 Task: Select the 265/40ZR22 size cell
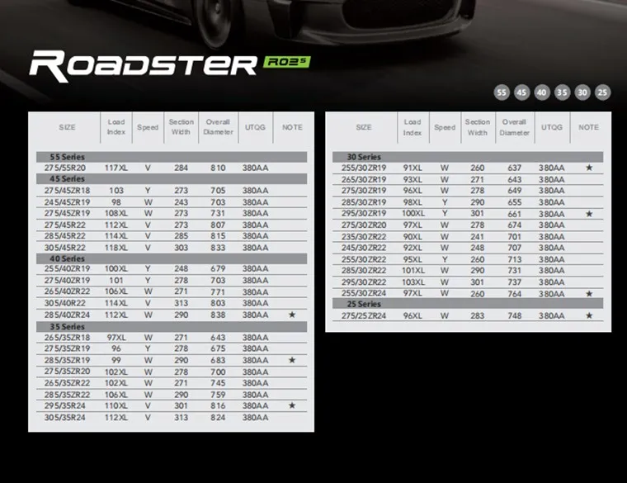(67, 291)
